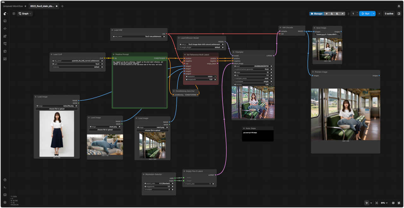404x208 pixels.
Task: Open the Graph view dropdown
Action: click(x=25, y=14)
